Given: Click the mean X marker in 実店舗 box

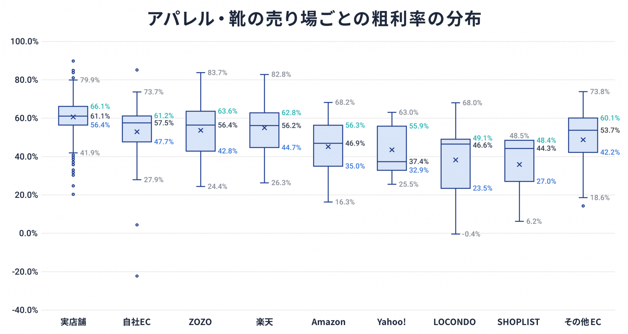Looking at the screenshot, I should (73, 117).
